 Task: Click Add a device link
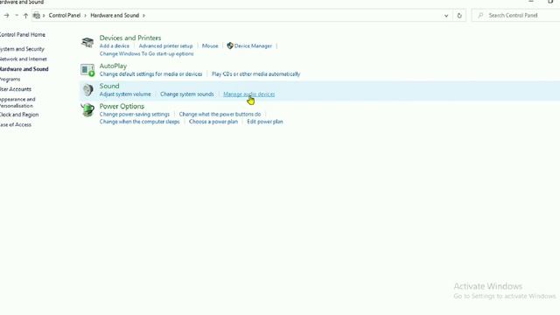pos(115,46)
